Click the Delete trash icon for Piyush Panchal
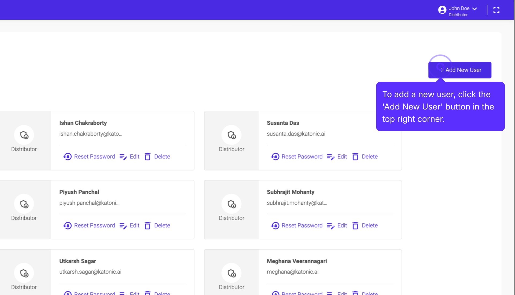This screenshot has width=515, height=295. 148,225
